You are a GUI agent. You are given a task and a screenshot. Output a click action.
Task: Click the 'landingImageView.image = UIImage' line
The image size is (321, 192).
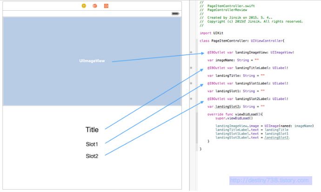(265, 126)
